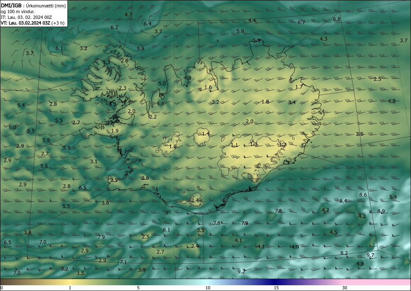Click the map value 3.8
This screenshot has width=411, height=291.
tap(28, 233)
